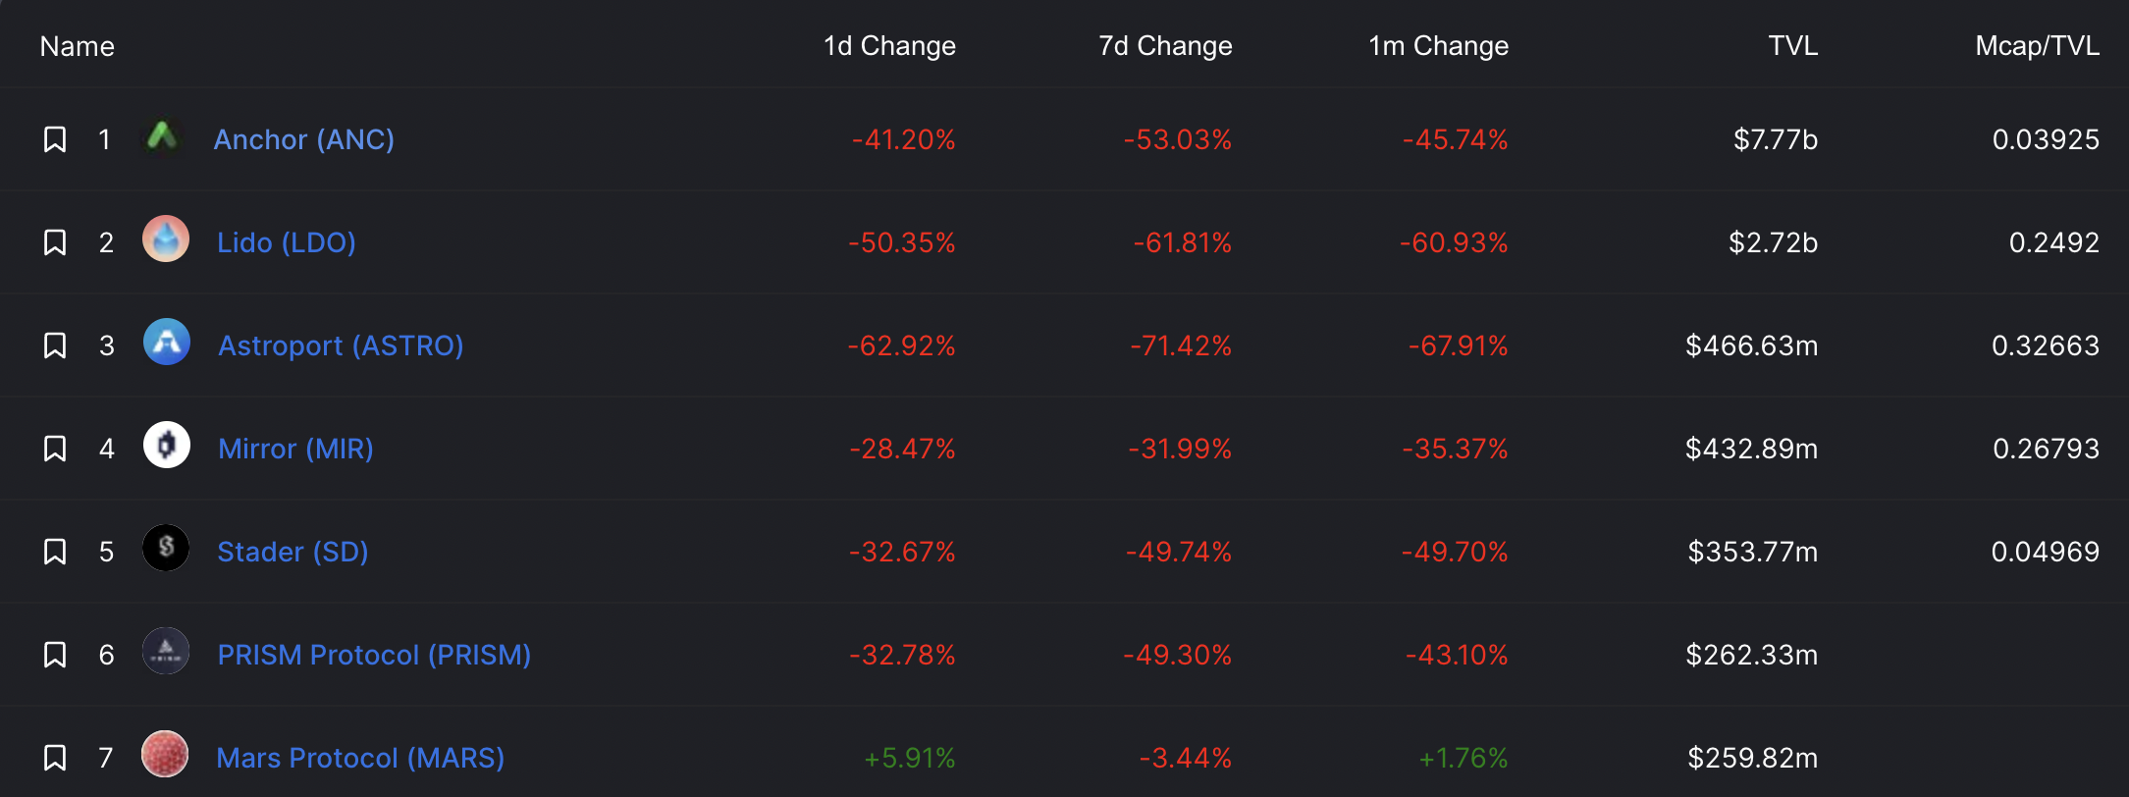
Task: Sort by Mcap/TVL column header
Action: pos(2037,46)
